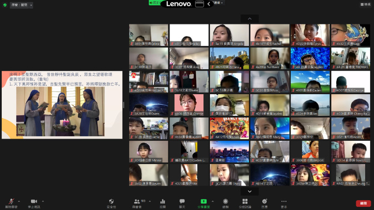The height and width of the screenshot is (210, 374).
Task: Open the Chat panel
Action: point(182,203)
